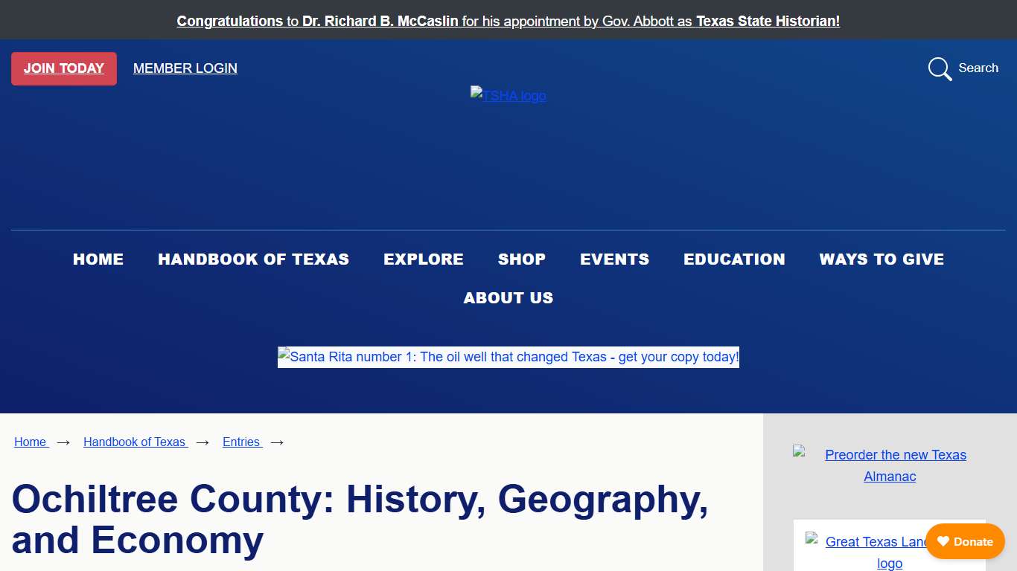Image resolution: width=1017 pixels, height=571 pixels.
Task: Open the ABOUT US menu item
Action: pyautogui.click(x=508, y=298)
